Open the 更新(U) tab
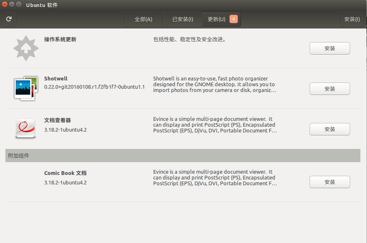The height and width of the screenshot is (243, 367). pos(222,19)
